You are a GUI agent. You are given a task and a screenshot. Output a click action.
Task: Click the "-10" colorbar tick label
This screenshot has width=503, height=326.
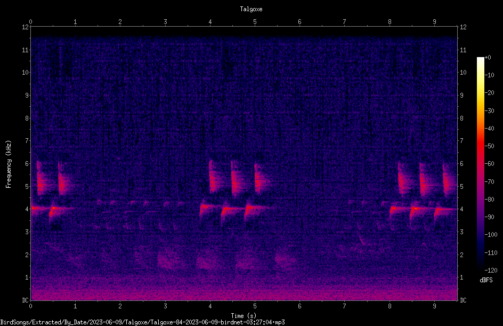tap(490, 75)
